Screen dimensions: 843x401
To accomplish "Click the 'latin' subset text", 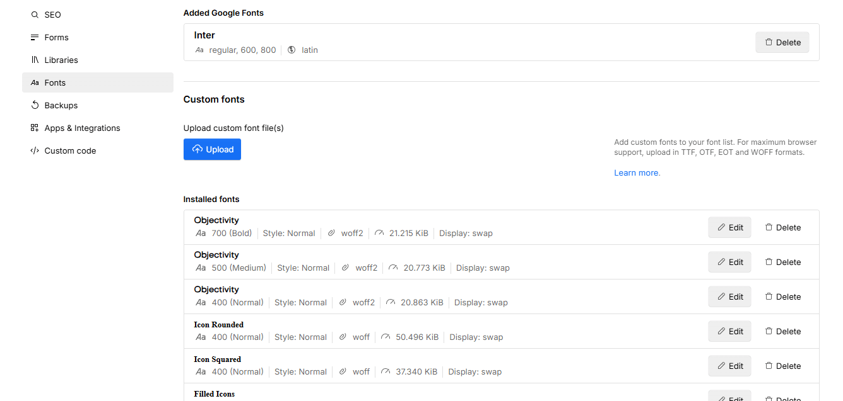I will pyautogui.click(x=310, y=50).
